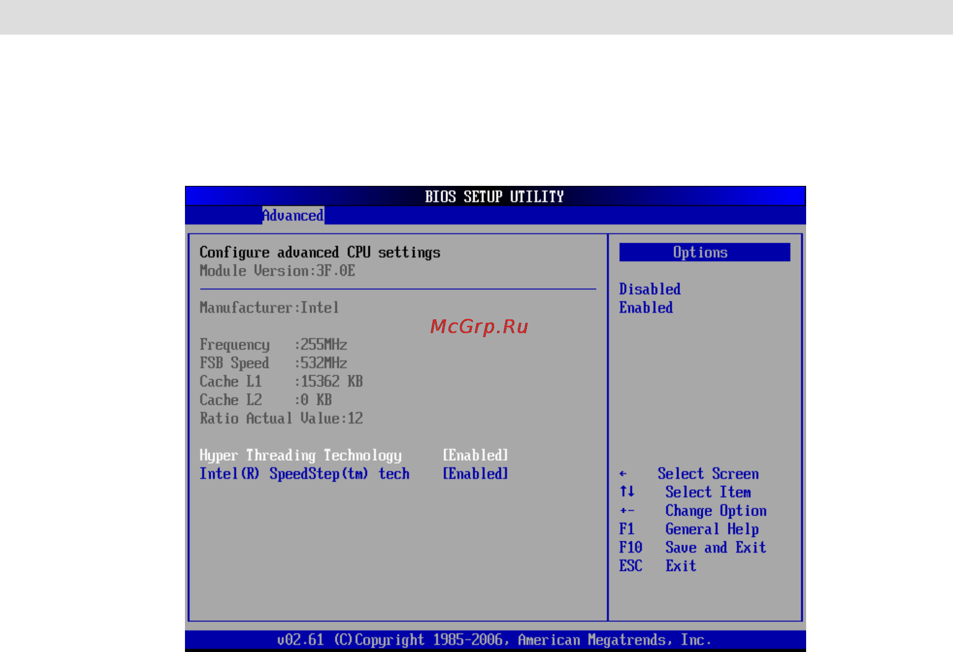953x652 pixels.
Task: Click up-down arrows Select Item hint
Action: [x=685, y=492]
